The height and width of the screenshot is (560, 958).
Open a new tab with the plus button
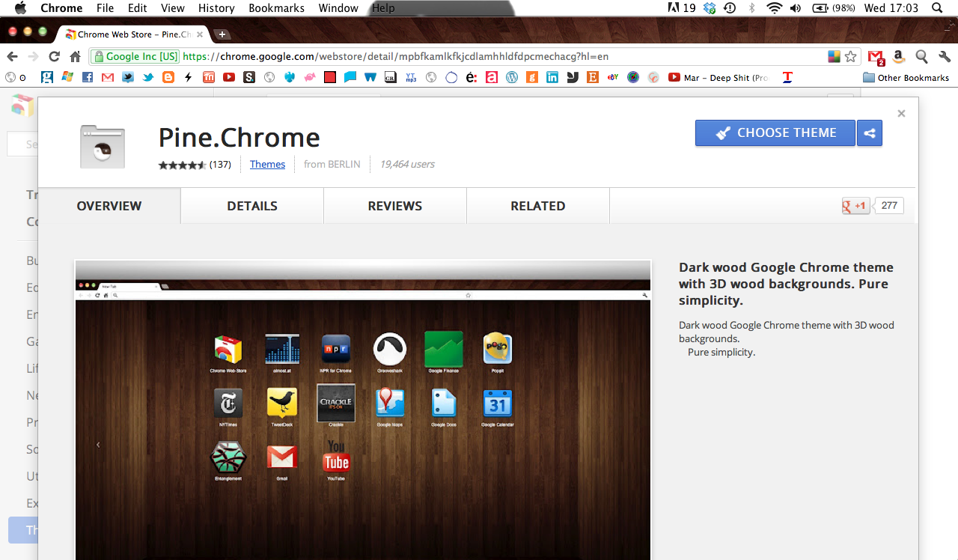tap(222, 34)
